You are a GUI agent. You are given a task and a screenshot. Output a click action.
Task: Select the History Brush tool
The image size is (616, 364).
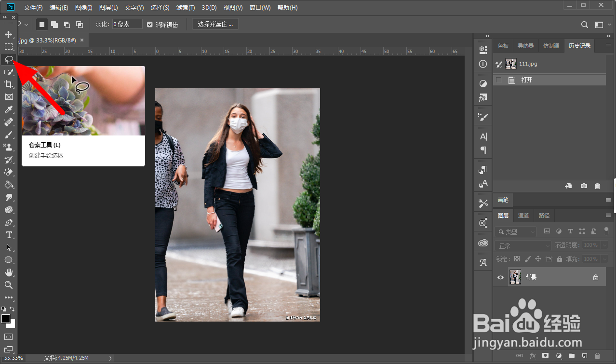8,160
